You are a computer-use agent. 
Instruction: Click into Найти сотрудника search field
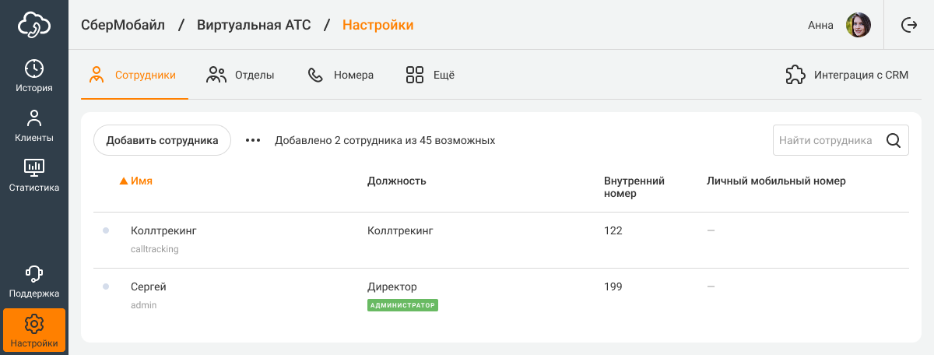coord(827,141)
